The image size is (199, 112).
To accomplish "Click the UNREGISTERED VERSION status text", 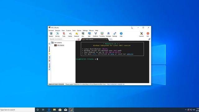I will click(x=56, y=84).
